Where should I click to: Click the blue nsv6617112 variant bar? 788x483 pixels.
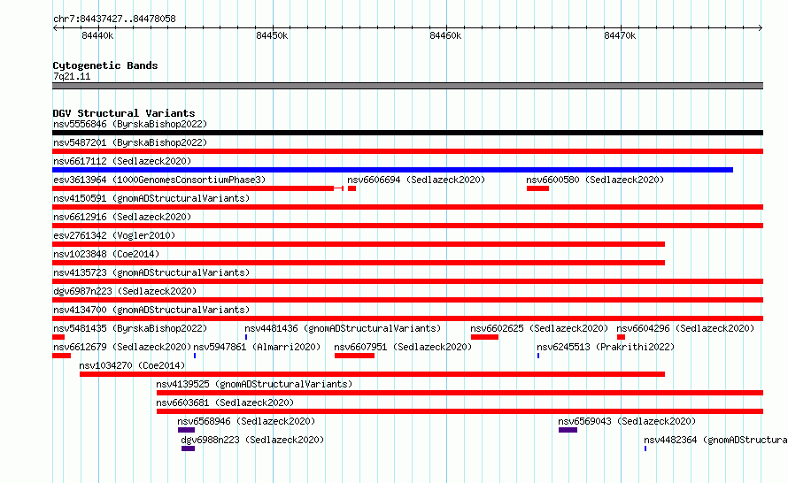[x=392, y=170]
